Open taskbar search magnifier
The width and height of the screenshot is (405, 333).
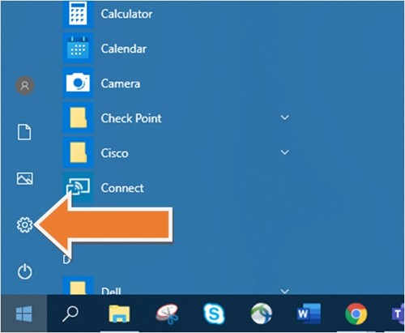pyautogui.click(x=70, y=314)
